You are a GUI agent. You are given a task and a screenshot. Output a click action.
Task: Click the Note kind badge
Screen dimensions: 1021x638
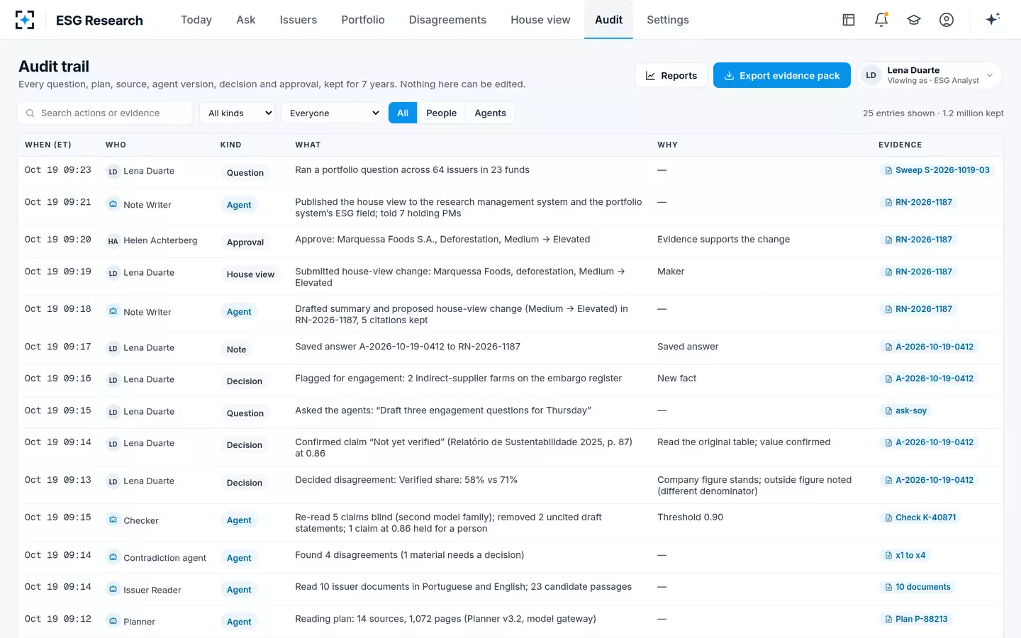237,349
